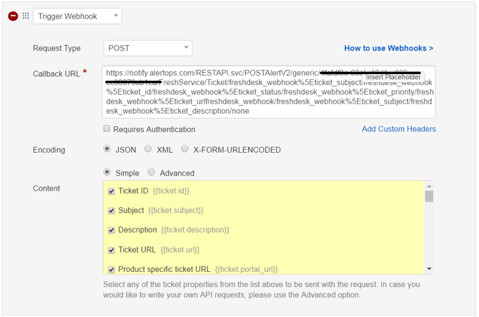Remove the Trigger Webhook action

[13, 16]
